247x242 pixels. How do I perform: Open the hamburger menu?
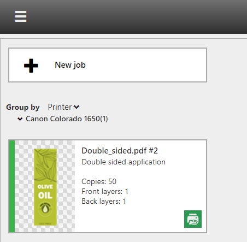(21, 16)
